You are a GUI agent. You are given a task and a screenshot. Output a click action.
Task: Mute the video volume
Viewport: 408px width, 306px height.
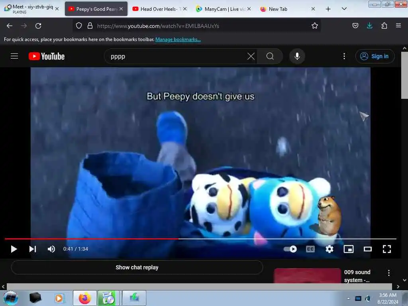pos(51,249)
